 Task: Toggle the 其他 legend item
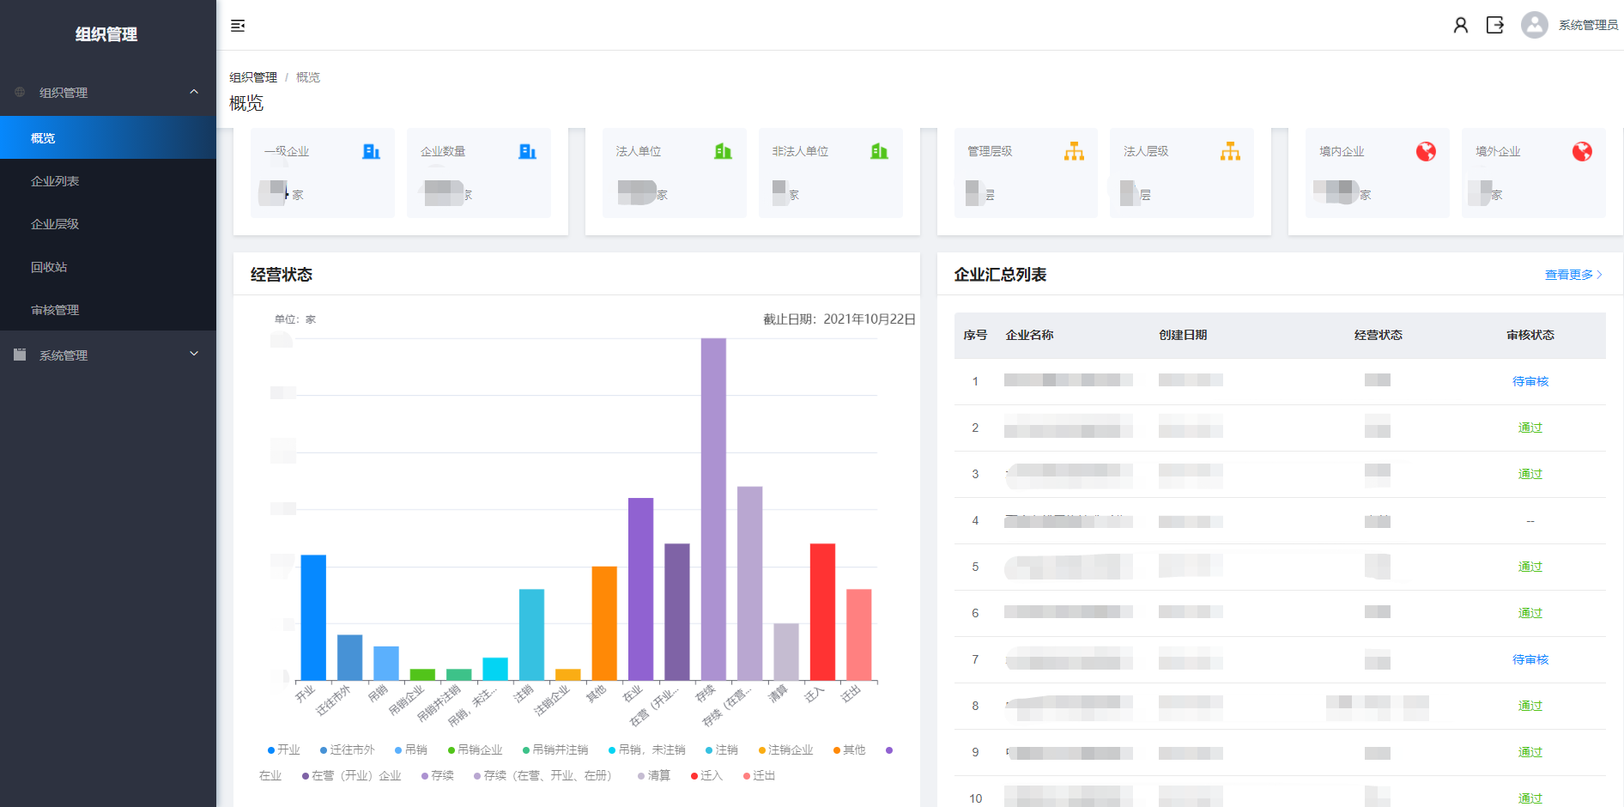click(849, 749)
